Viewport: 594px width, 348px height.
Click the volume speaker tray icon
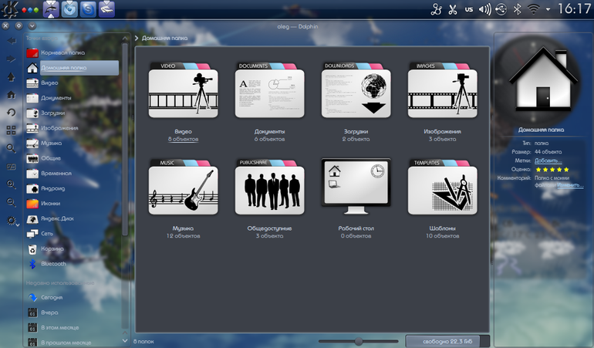(x=485, y=9)
